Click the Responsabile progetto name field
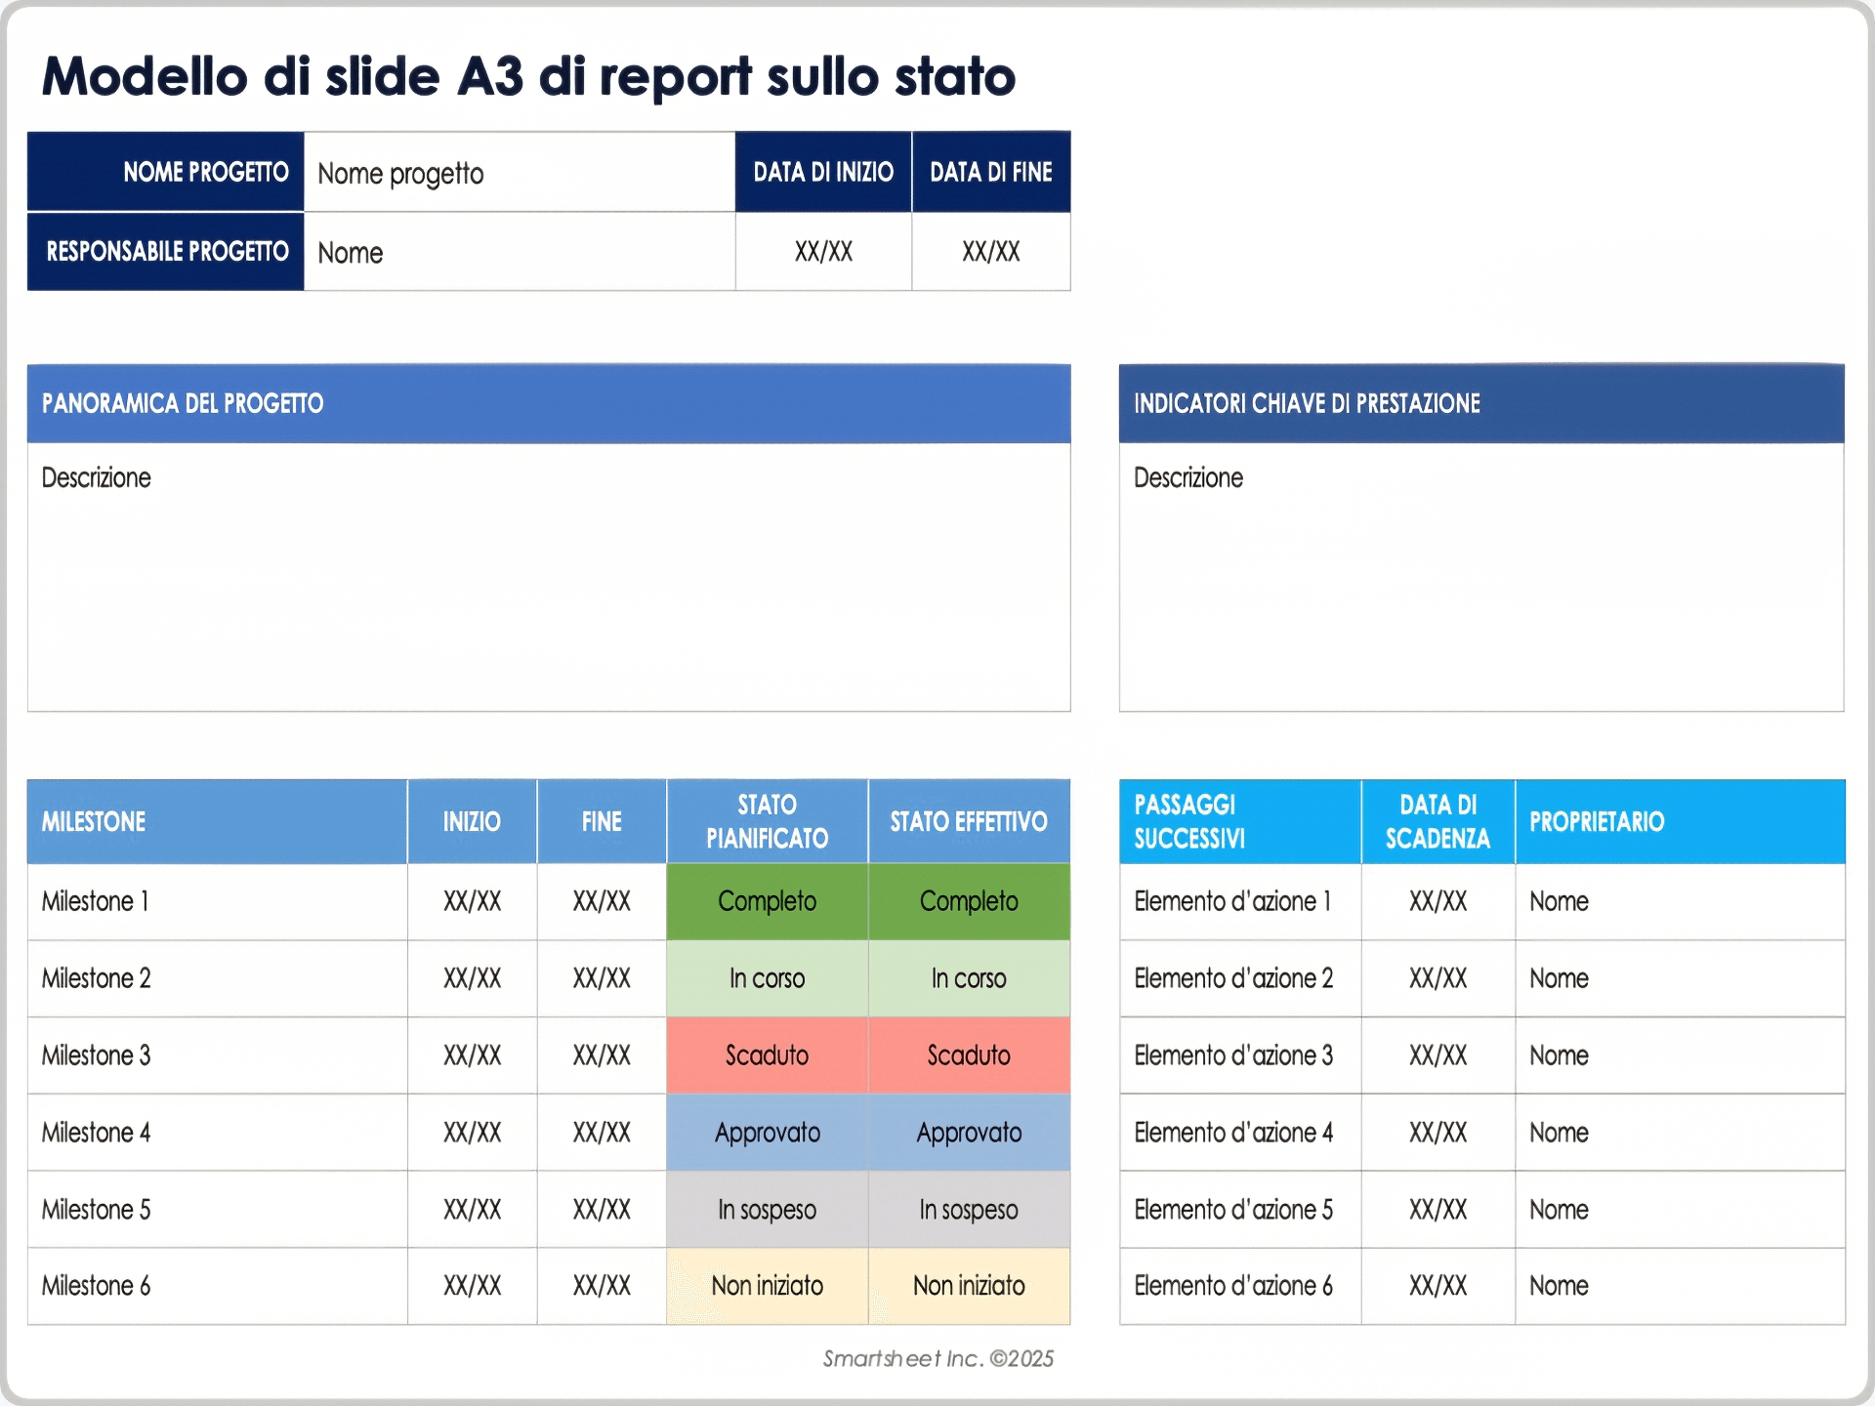 [518, 252]
